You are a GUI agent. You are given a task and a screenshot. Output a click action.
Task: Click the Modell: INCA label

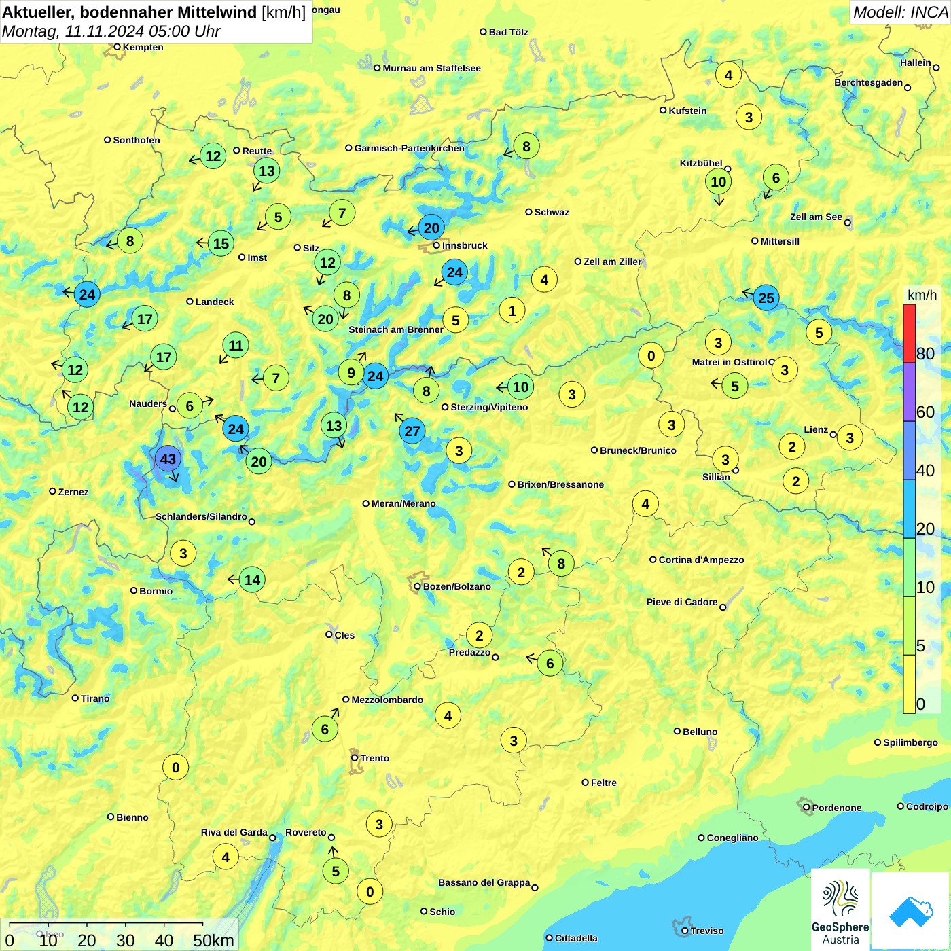(900, 12)
